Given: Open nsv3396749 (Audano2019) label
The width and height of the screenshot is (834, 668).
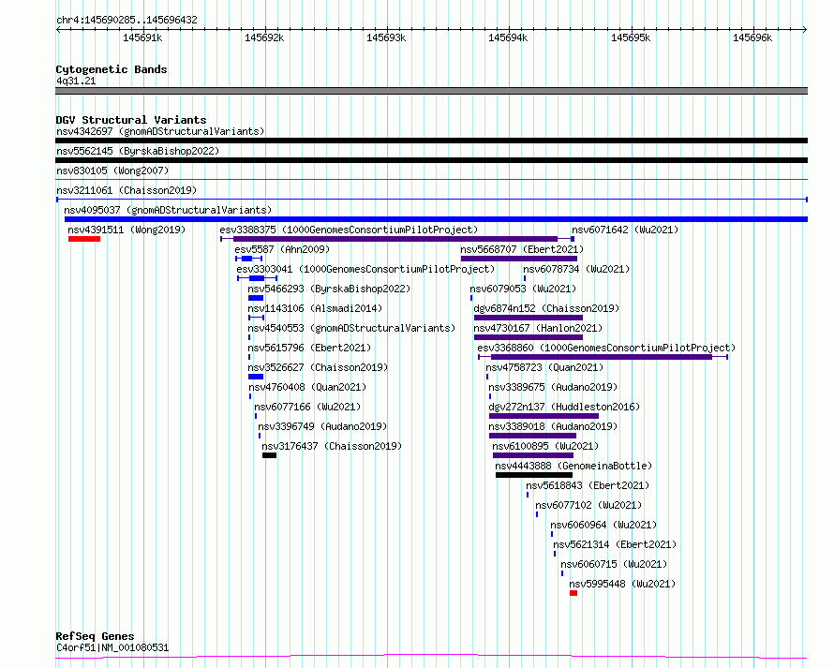Looking at the screenshot, I should (x=322, y=426).
